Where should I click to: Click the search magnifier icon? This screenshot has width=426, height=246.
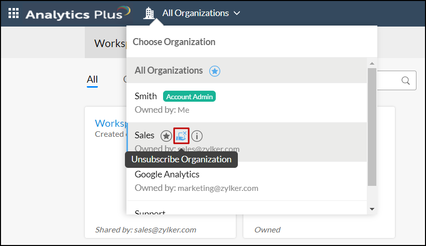click(x=405, y=81)
